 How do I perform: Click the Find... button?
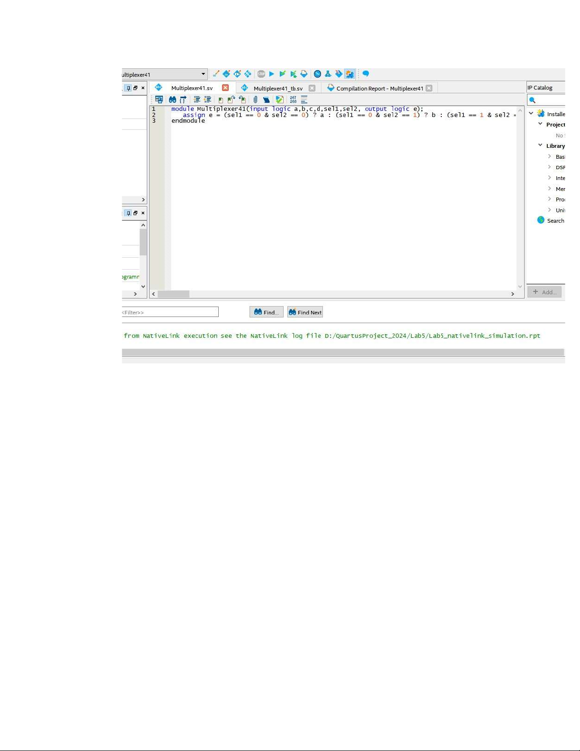coord(266,312)
